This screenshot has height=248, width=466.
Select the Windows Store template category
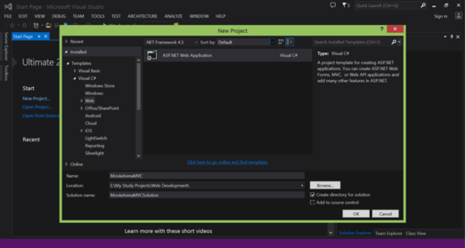(x=100, y=86)
